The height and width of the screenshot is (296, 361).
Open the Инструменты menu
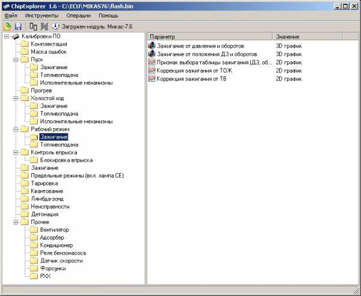42,16
